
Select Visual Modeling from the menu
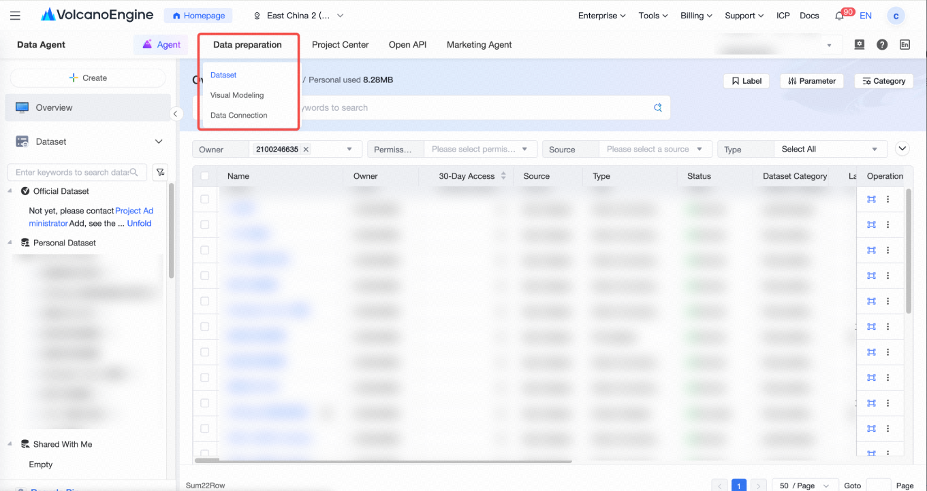(x=237, y=95)
